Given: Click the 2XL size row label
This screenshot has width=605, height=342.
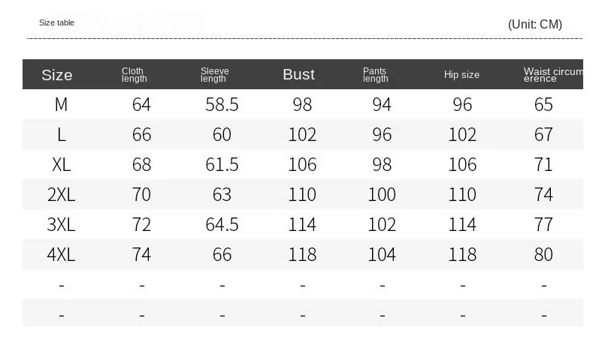Looking at the screenshot, I should (62, 194).
